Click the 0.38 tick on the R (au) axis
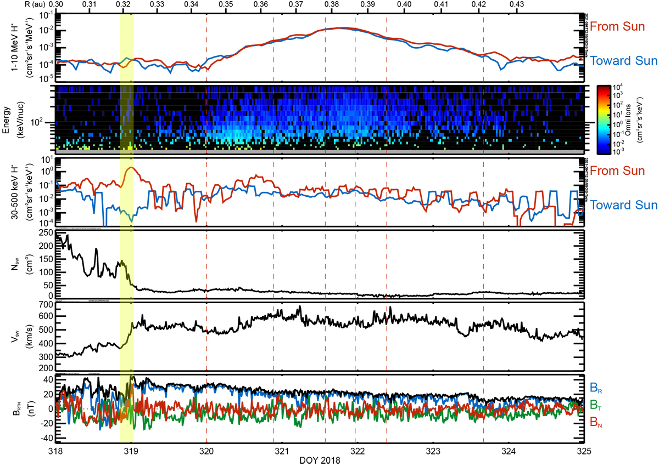The height and width of the screenshot is (466, 659). 332,4
